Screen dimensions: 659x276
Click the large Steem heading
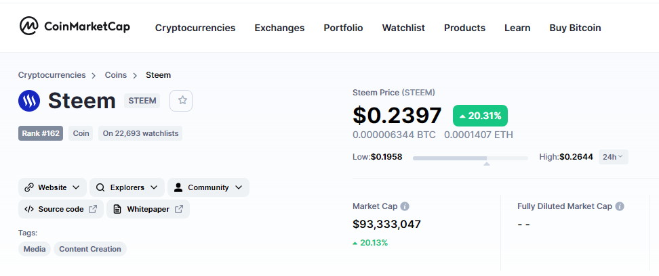coord(82,101)
